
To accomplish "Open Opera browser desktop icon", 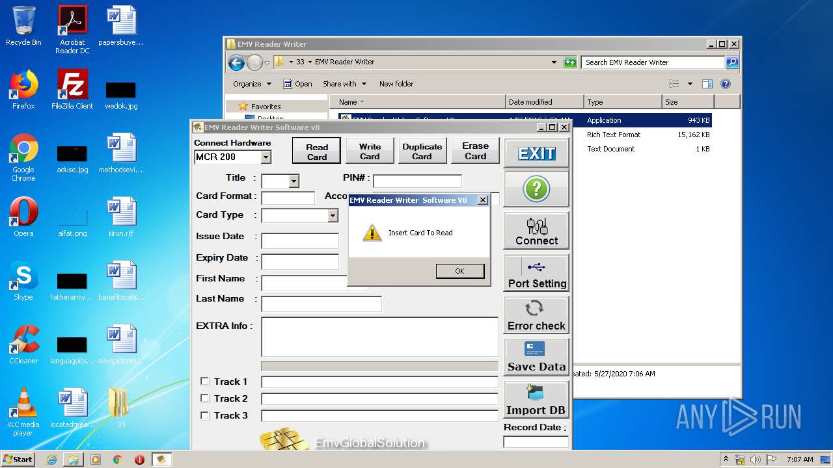I will [x=23, y=217].
